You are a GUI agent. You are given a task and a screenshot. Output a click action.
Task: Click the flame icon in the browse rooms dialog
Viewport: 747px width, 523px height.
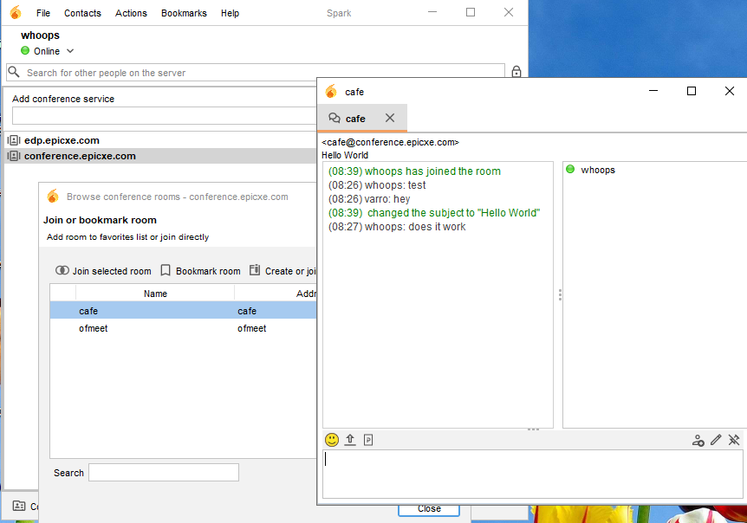(53, 196)
